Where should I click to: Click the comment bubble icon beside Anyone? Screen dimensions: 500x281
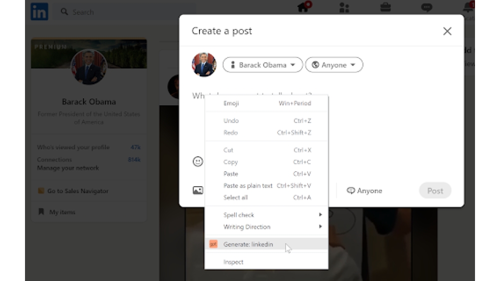351,191
